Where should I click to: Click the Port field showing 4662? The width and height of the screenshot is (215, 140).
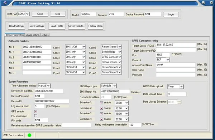(163, 55)
